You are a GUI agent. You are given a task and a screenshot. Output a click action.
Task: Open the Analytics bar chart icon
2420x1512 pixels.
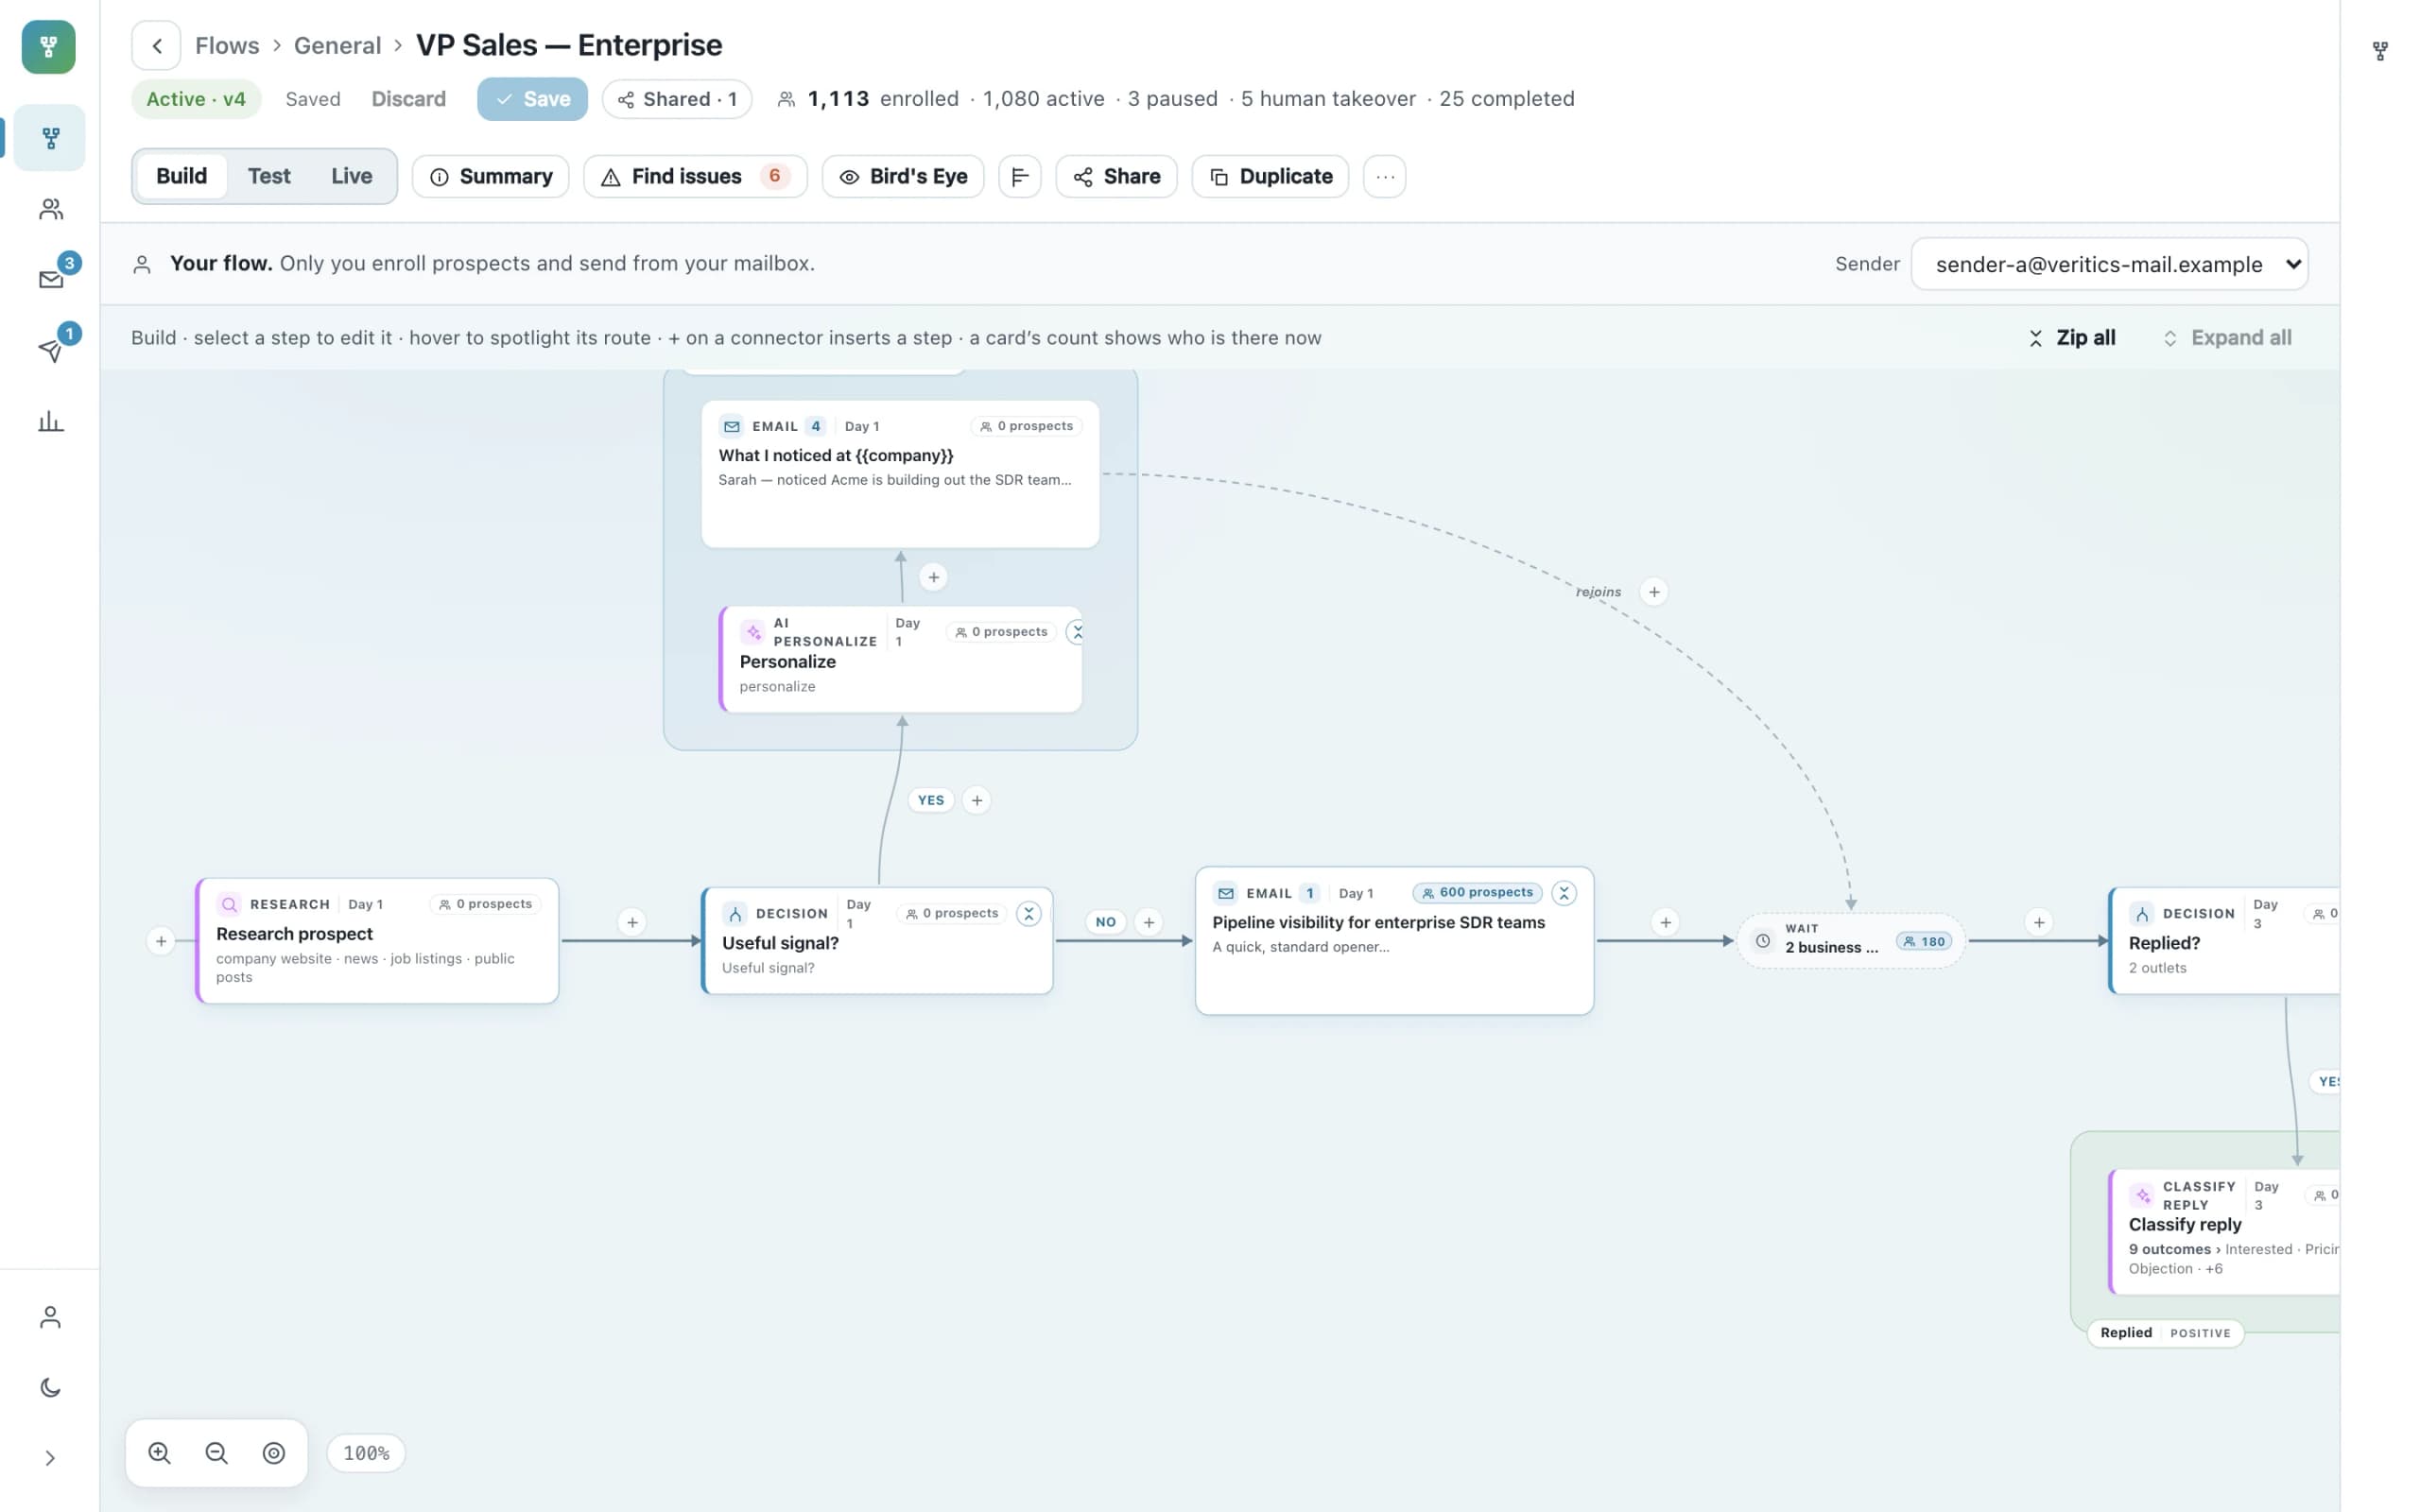pos(50,421)
